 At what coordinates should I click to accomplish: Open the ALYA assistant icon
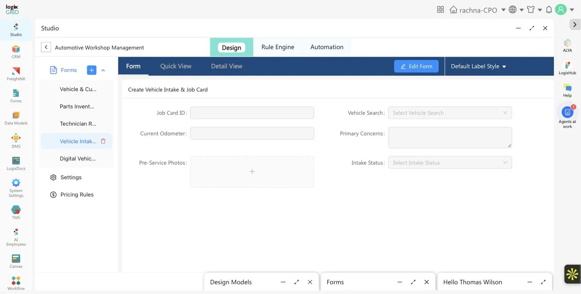[567, 45]
